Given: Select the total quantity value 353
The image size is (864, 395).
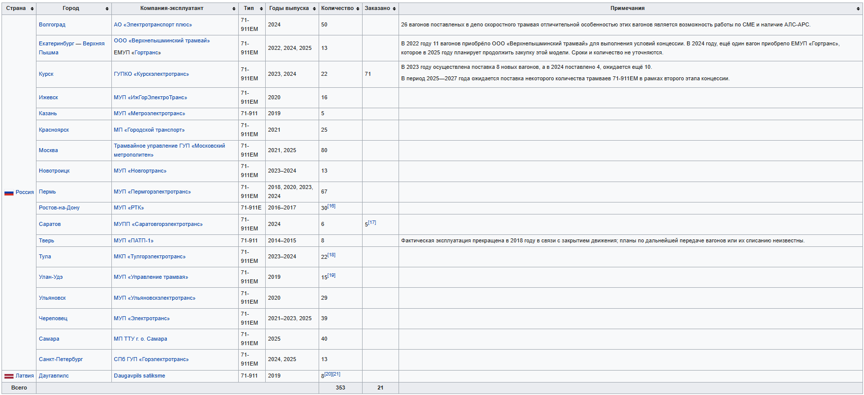Looking at the screenshot, I should (x=341, y=388).
